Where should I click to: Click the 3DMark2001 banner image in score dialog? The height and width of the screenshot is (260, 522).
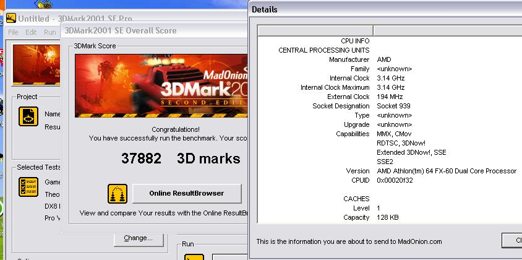pyautogui.click(x=161, y=85)
